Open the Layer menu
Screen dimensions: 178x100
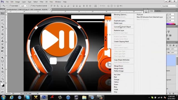(x=24, y=2)
